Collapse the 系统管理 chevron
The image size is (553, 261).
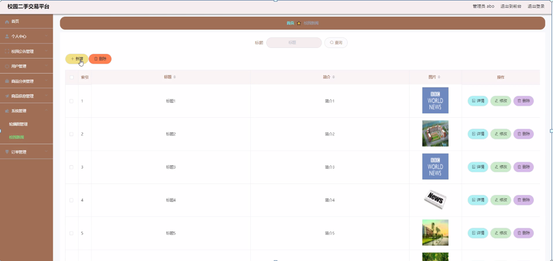coord(46,110)
